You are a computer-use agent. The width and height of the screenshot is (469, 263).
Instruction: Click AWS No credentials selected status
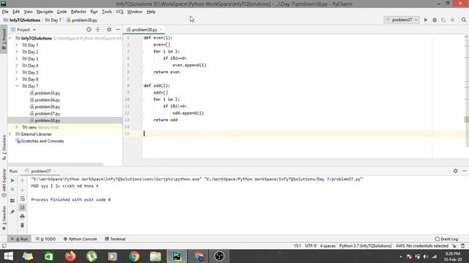(422, 246)
